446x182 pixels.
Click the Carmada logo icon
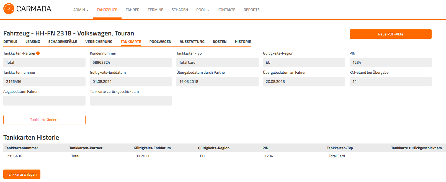coord(9,9)
